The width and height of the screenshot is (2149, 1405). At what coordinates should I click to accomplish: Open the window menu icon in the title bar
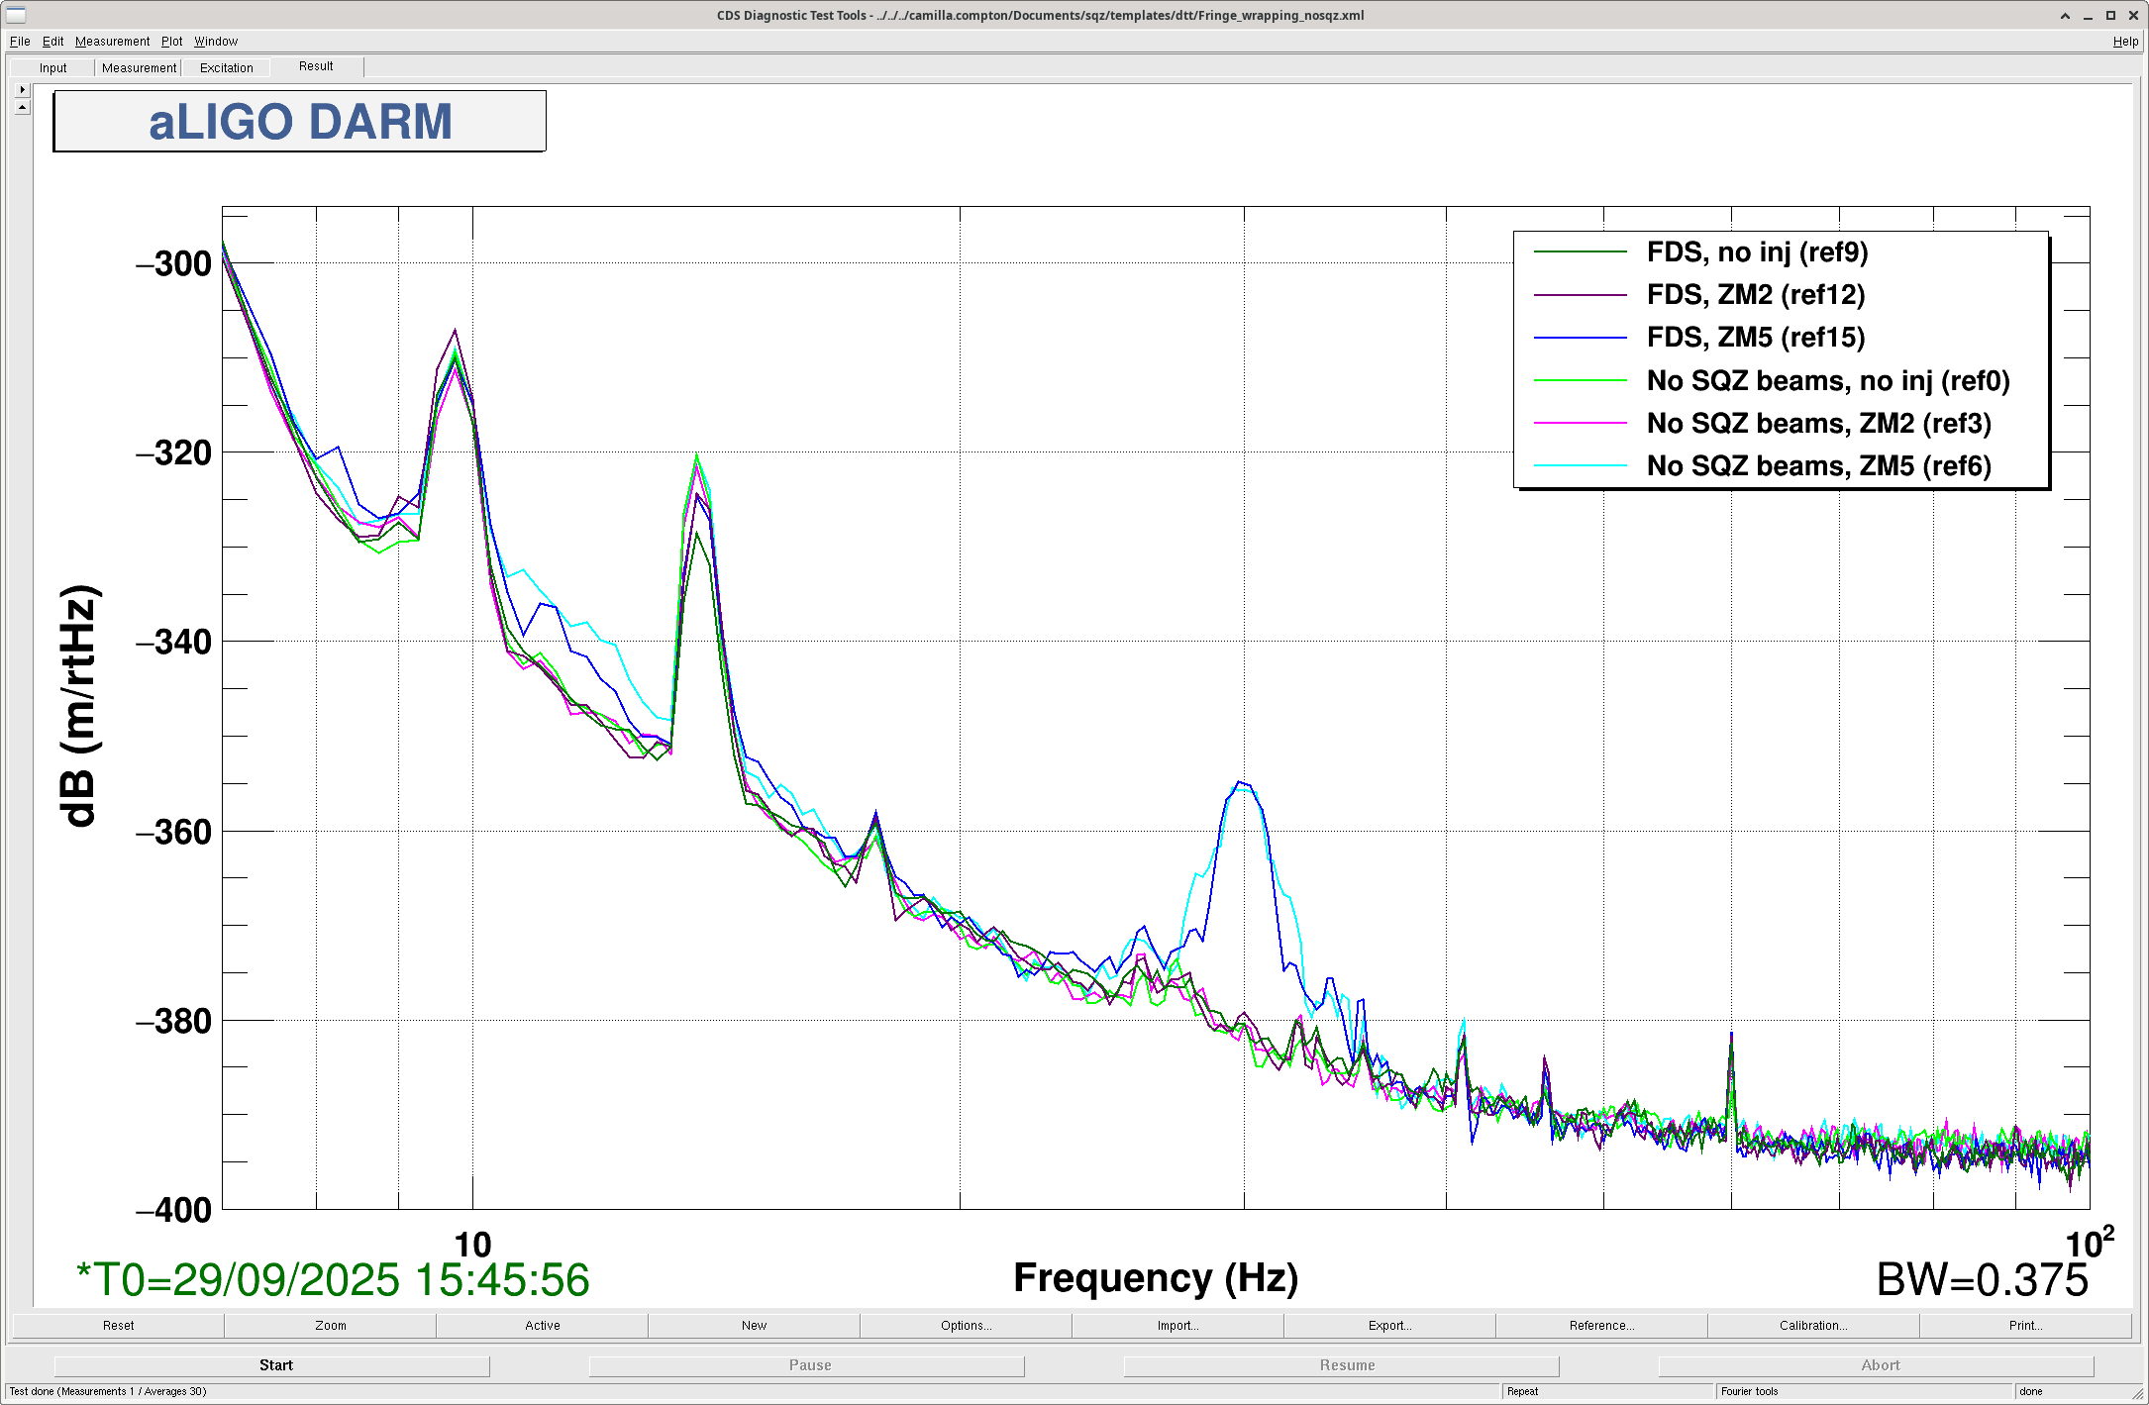15,14
